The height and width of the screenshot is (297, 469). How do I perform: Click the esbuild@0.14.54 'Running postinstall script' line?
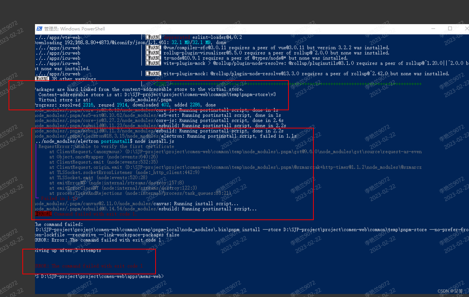[x=146, y=209]
